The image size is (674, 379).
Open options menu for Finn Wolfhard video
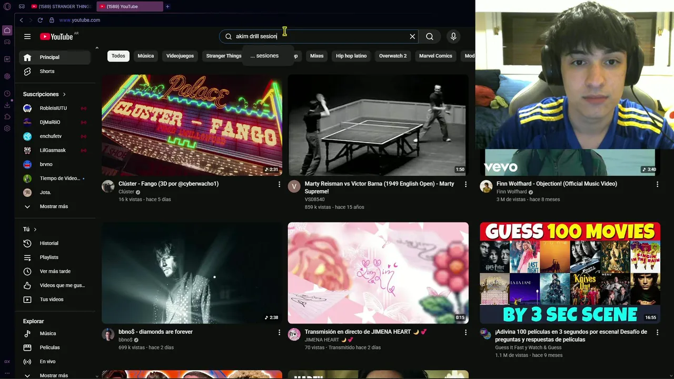pos(657,184)
